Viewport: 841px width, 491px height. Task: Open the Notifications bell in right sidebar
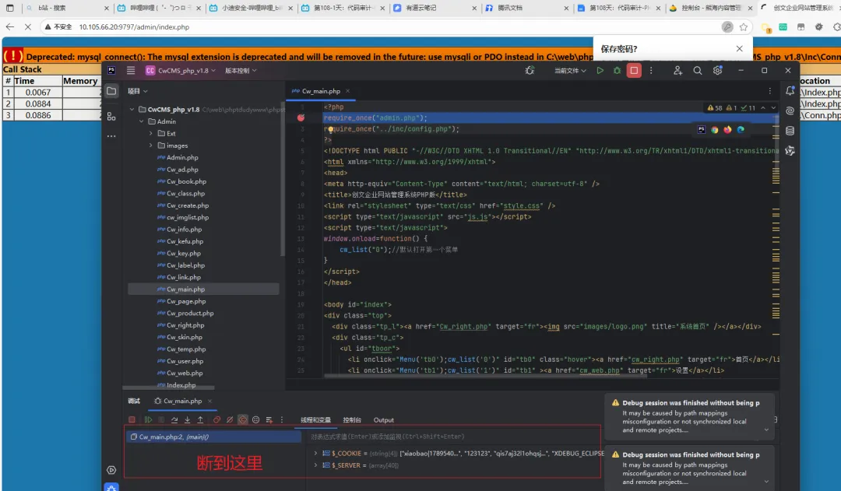pyautogui.click(x=790, y=91)
